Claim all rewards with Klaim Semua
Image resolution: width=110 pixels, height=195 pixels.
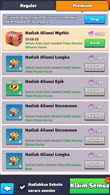(x=89, y=186)
